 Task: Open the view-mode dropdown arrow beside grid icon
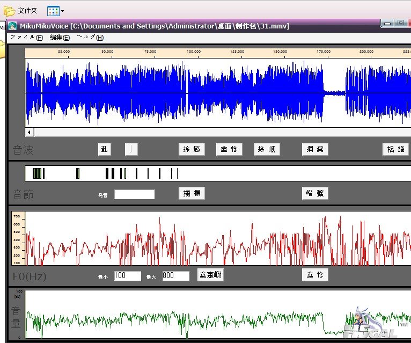(x=62, y=11)
